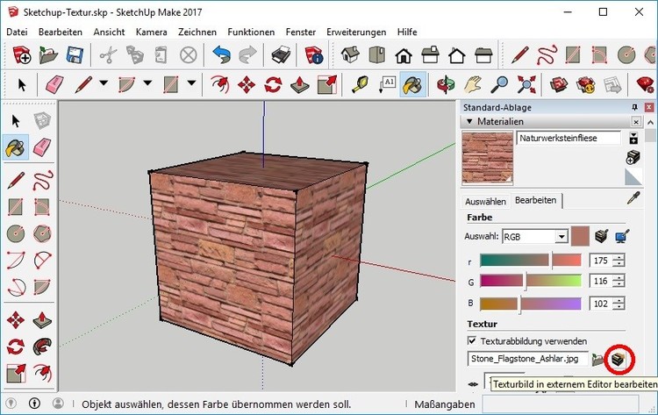658x415 pixels.
Task: Pick the eyedropper sample paint tool
Action: [x=633, y=198]
